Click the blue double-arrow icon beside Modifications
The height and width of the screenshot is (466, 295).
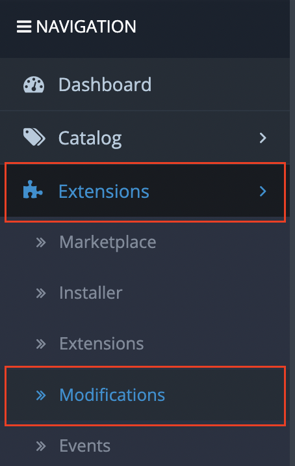tap(41, 395)
